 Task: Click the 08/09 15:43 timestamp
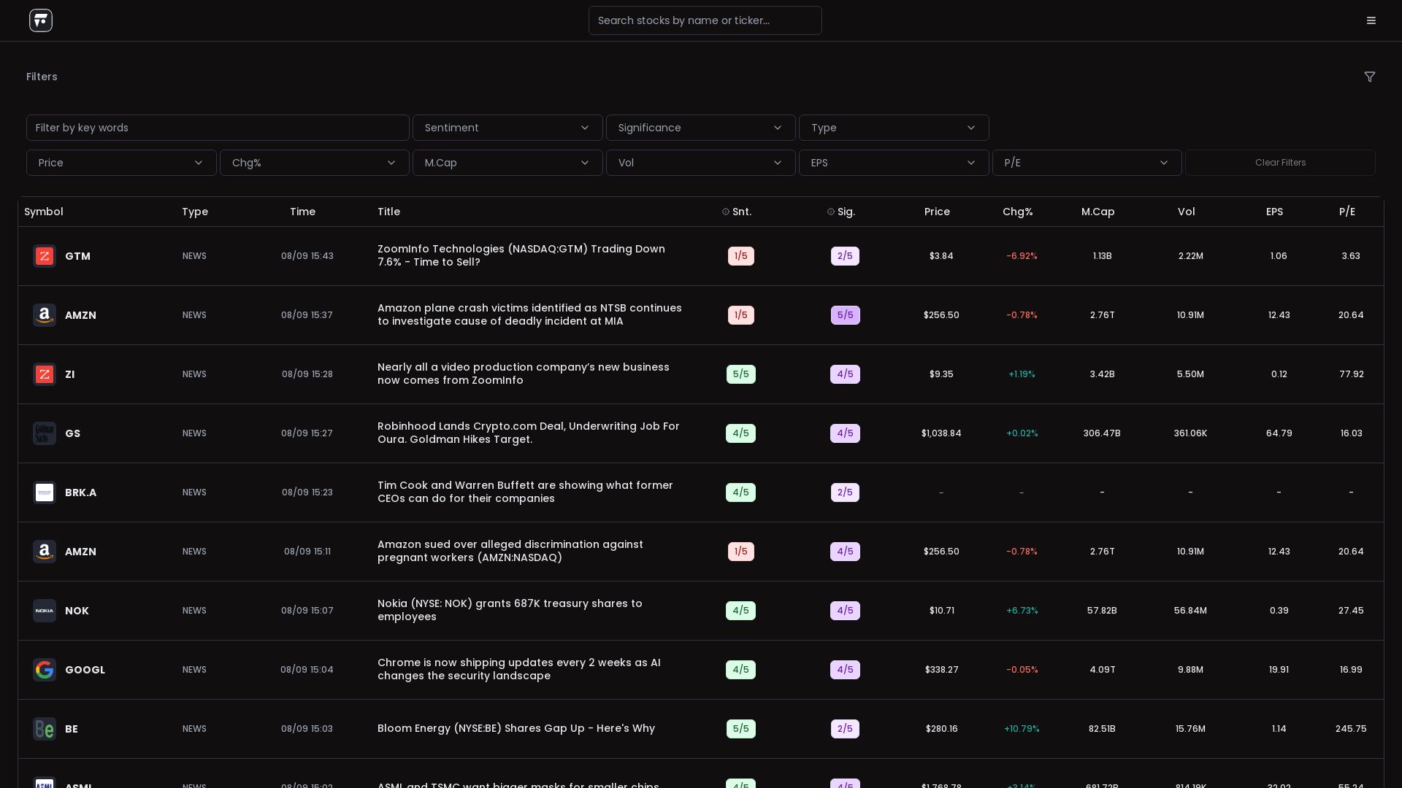pyautogui.click(x=307, y=256)
